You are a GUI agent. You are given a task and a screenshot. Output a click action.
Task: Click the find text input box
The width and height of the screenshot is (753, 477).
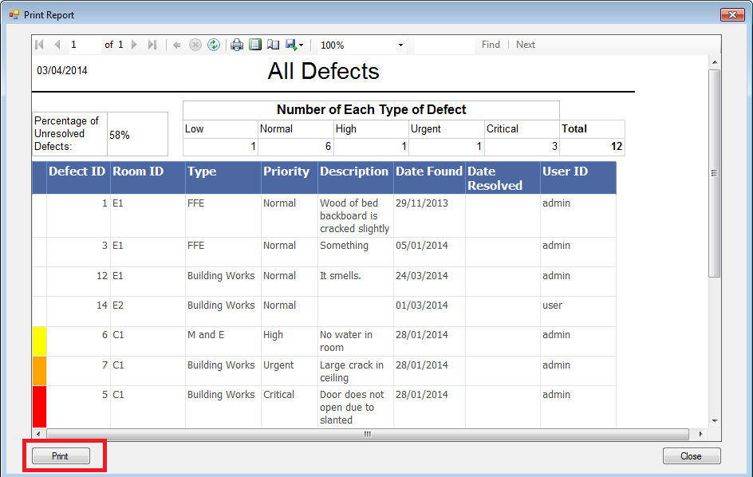point(444,45)
